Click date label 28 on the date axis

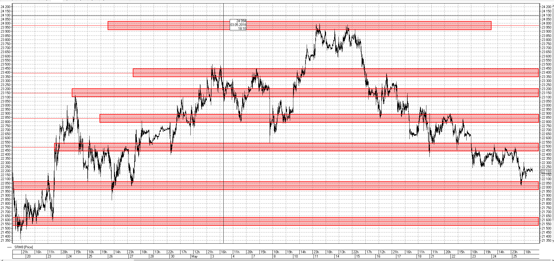coord(152,256)
